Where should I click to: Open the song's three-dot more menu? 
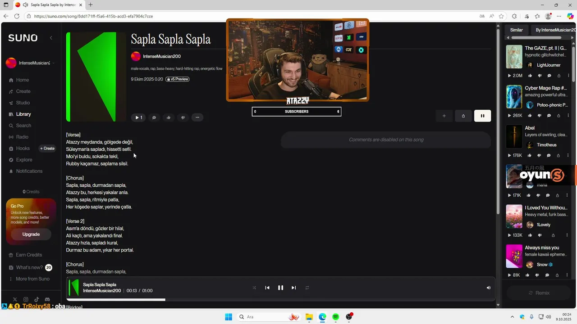coord(197,117)
